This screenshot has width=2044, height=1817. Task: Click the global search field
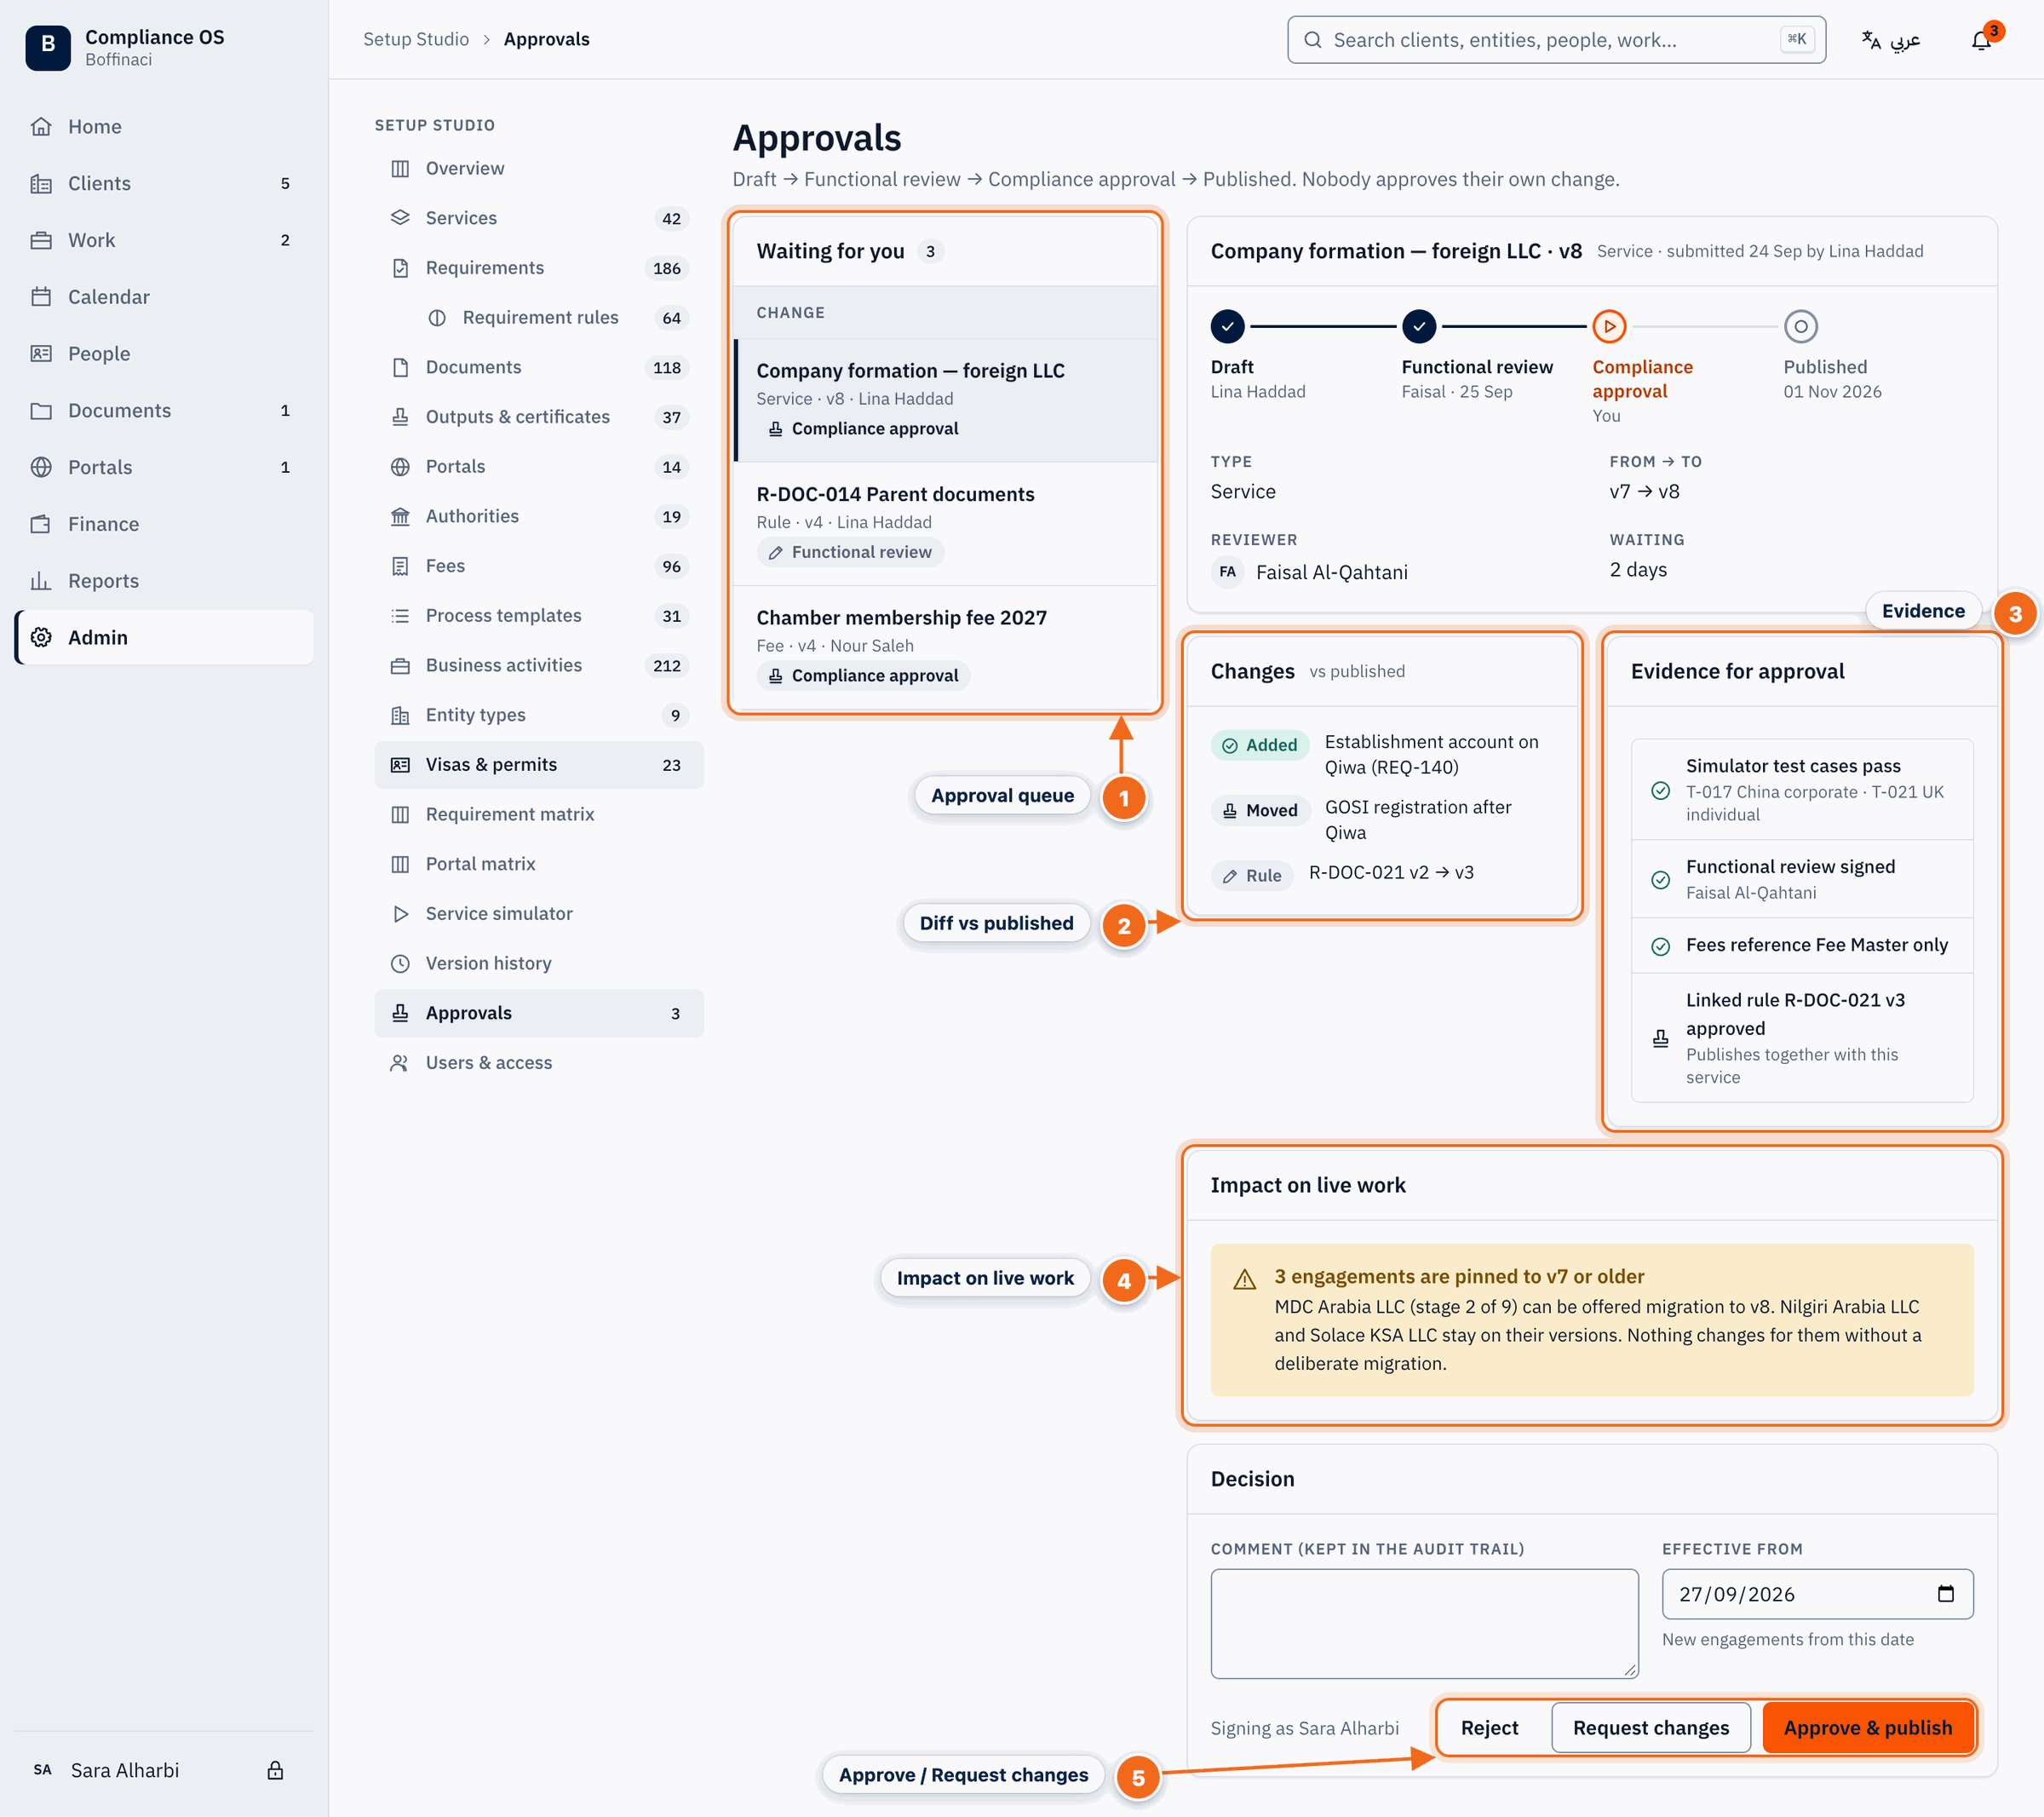1556,40
